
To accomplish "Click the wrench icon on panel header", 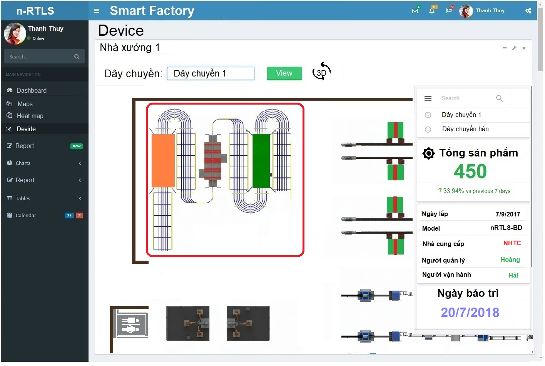I will coord(514,48).
